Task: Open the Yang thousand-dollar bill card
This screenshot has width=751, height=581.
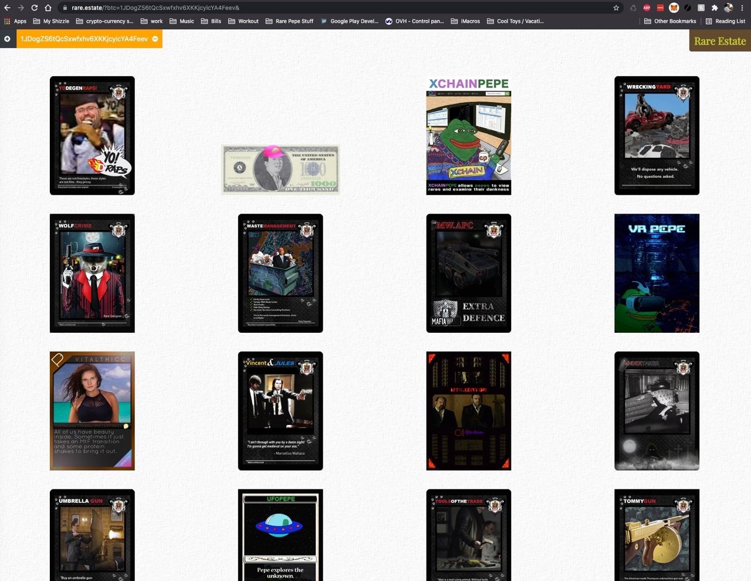Action: tap(280, 169)
